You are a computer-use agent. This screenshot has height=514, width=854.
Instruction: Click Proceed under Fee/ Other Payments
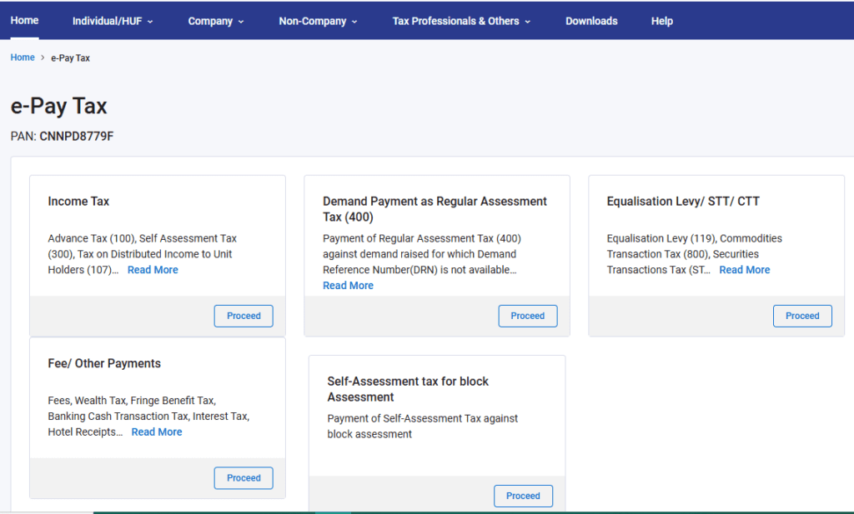pyautogui.click(x=244, y=478)
